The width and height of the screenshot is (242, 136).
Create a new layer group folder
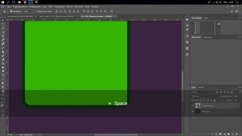[228, 134]
